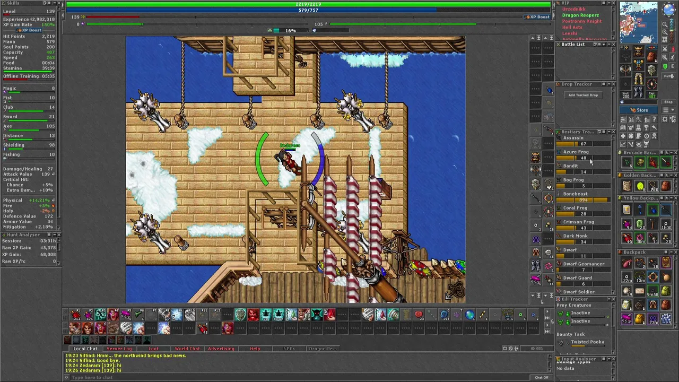Open the gear options icon
The height and width of the screenshot is (382, 679).
tap(665, 119)
